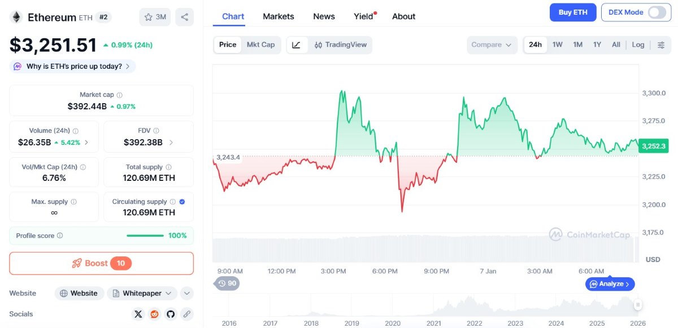Screen dimensions: 678x328
Task: Open the share icon button
Action: tap(184, 17)
